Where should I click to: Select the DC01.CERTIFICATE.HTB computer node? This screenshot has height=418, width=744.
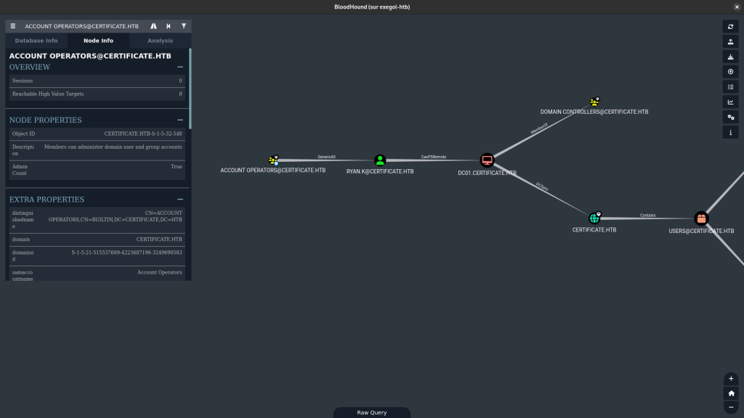pos(487,160)
